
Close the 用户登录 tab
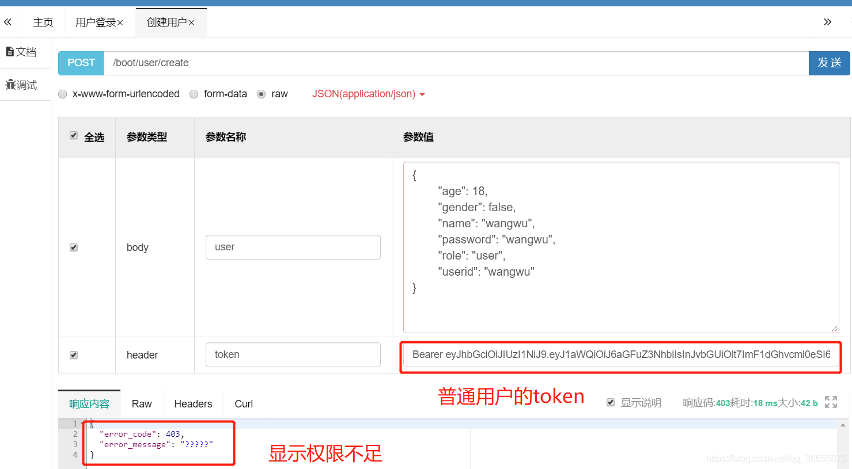click(120, 22)
